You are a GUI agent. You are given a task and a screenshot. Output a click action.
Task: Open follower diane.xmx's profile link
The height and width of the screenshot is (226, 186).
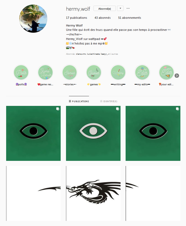click(x=81, y=54)
